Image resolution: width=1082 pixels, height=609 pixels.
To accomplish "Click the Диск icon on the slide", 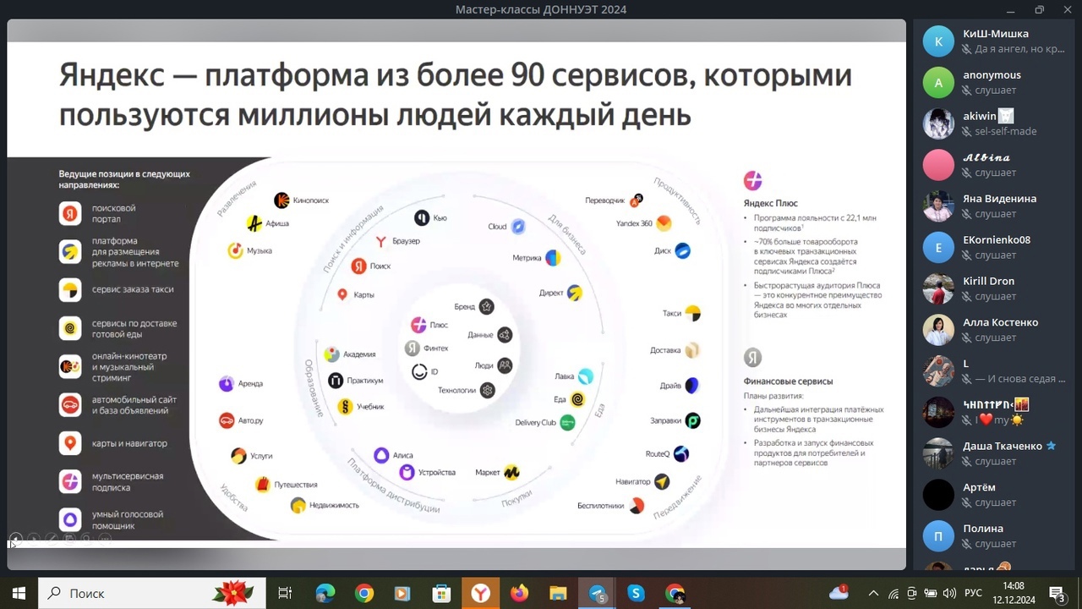I will tap(682, 250).
